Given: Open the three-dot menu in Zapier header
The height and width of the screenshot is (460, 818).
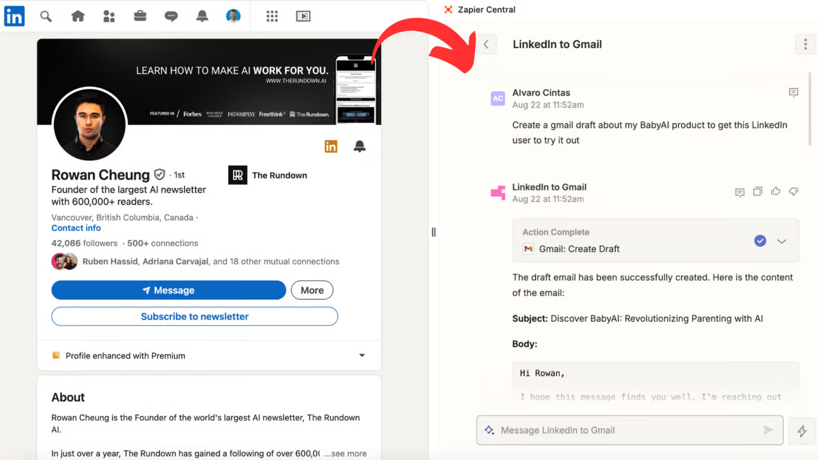Looking at the screenshot, I should tap(805, 44).
